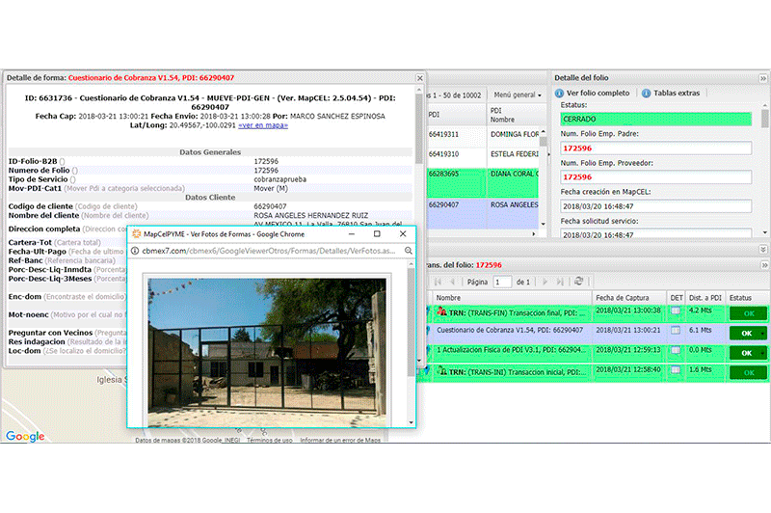Viewport: 771px width, 513px height.
Task: Collapse the Detalle del folio panel
Action: pyautogui.click(x=761, y=76)
